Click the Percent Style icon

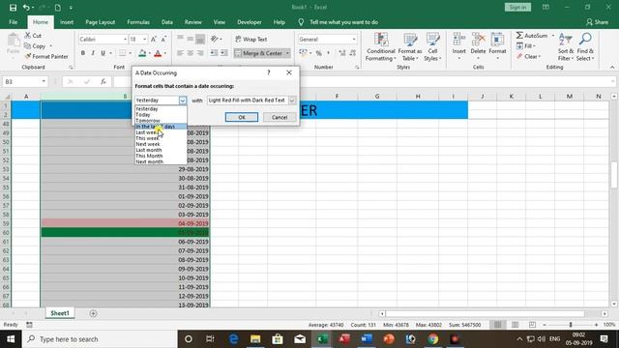click(318, 53)
